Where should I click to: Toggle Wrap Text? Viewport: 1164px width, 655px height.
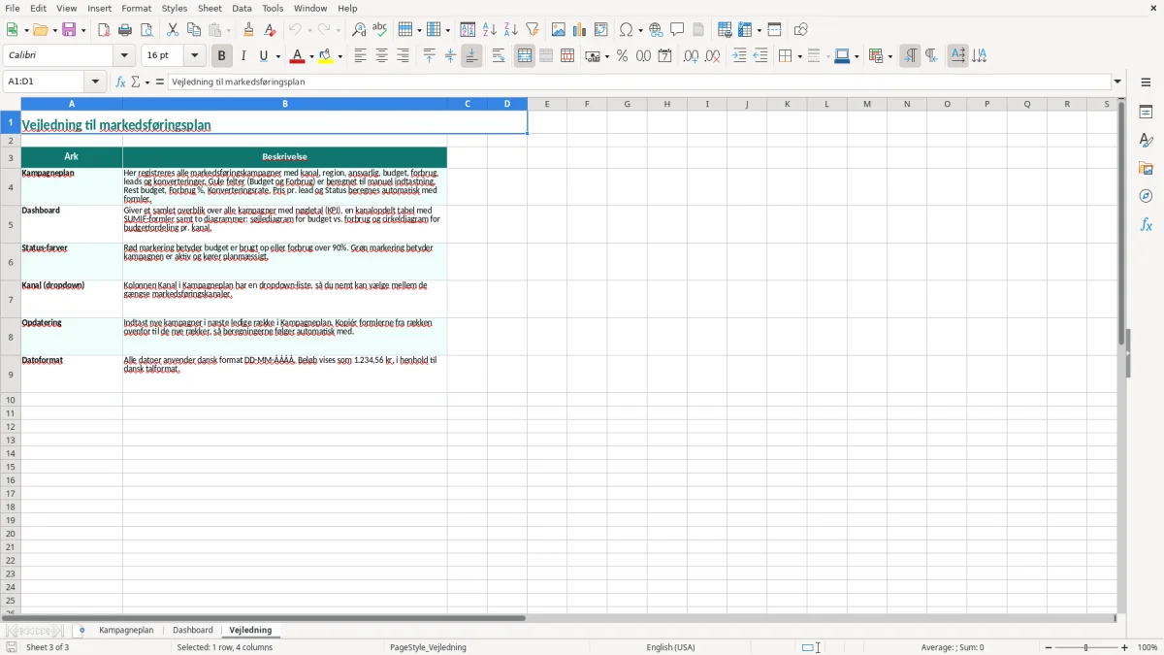[499, 56]
